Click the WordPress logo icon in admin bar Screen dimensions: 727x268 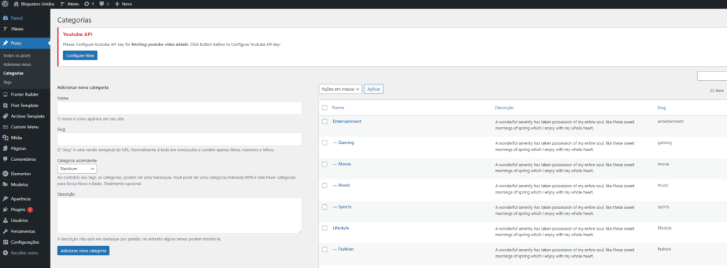click(5, 4)
